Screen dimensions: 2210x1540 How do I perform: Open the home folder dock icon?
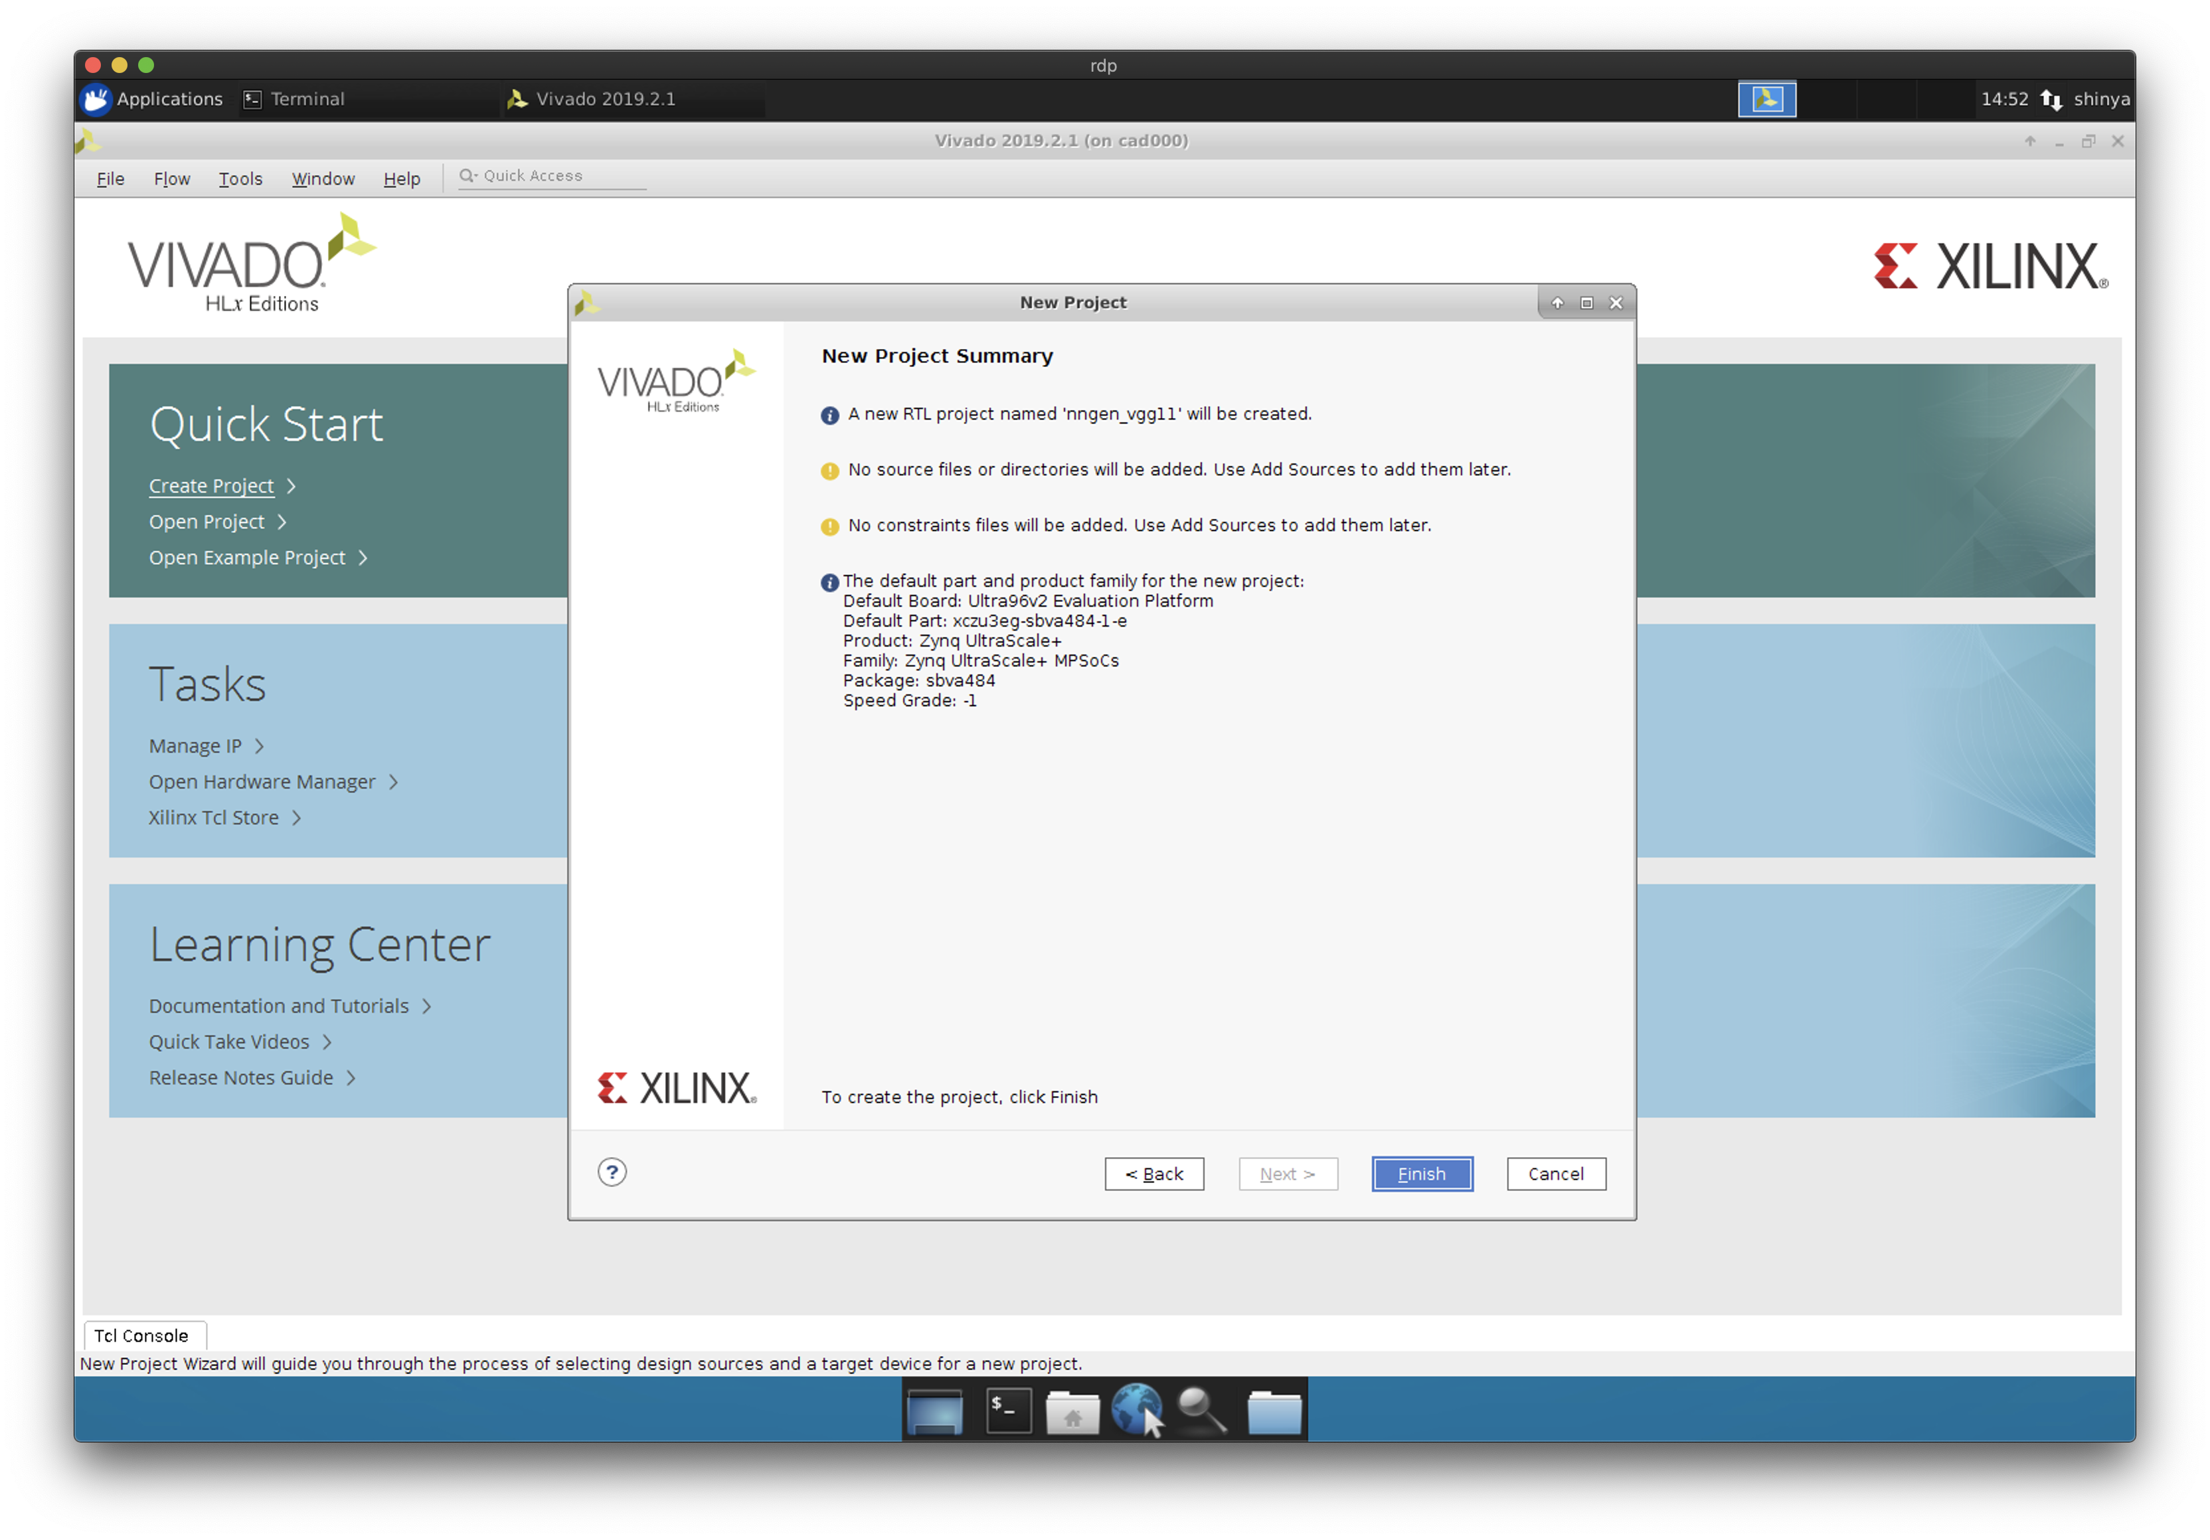coord(1072,1412)
